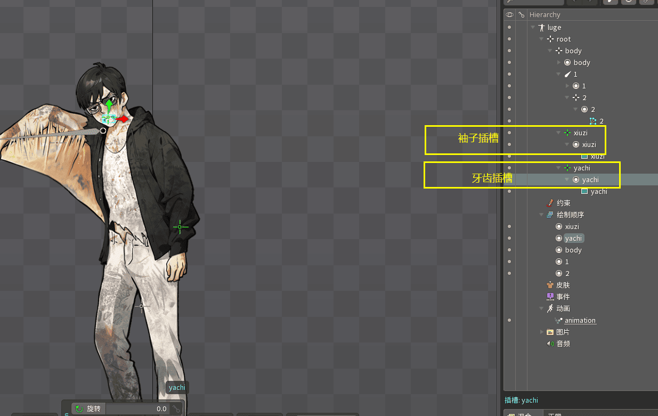Collapse the root bone tree node
Screen dimensions: 658x416
click(x=541, y=39)
